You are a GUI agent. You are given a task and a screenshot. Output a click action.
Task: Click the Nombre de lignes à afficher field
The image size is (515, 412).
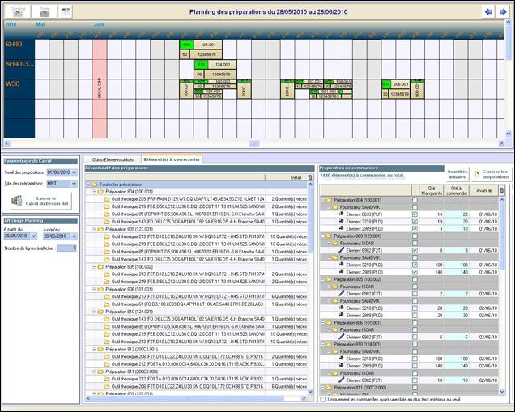click(70, 248)
